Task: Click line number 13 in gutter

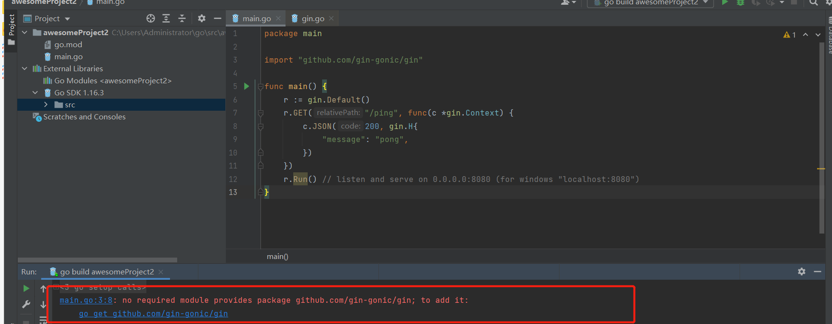Action: [x=233, y=192]
